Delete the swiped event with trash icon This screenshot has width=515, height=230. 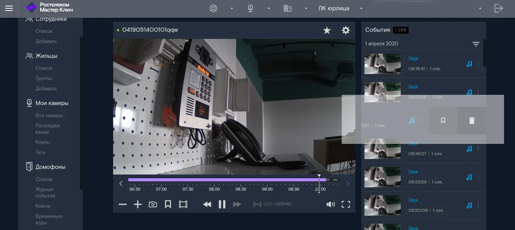(471, 120)
